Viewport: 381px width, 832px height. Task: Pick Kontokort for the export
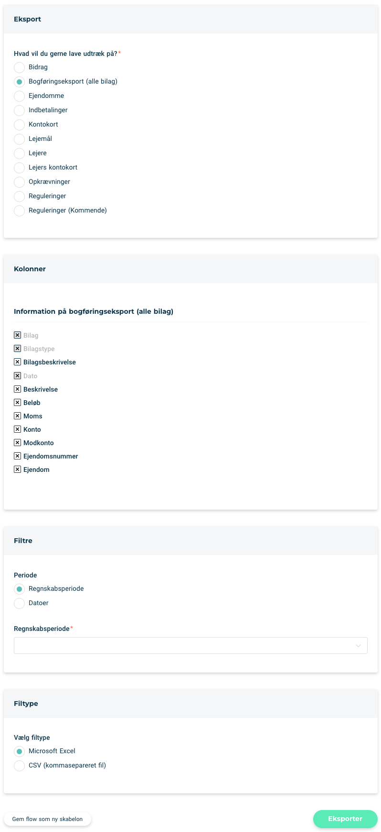19,125
